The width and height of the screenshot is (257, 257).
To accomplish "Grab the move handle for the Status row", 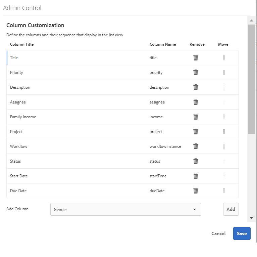I will tap(224, 161).
